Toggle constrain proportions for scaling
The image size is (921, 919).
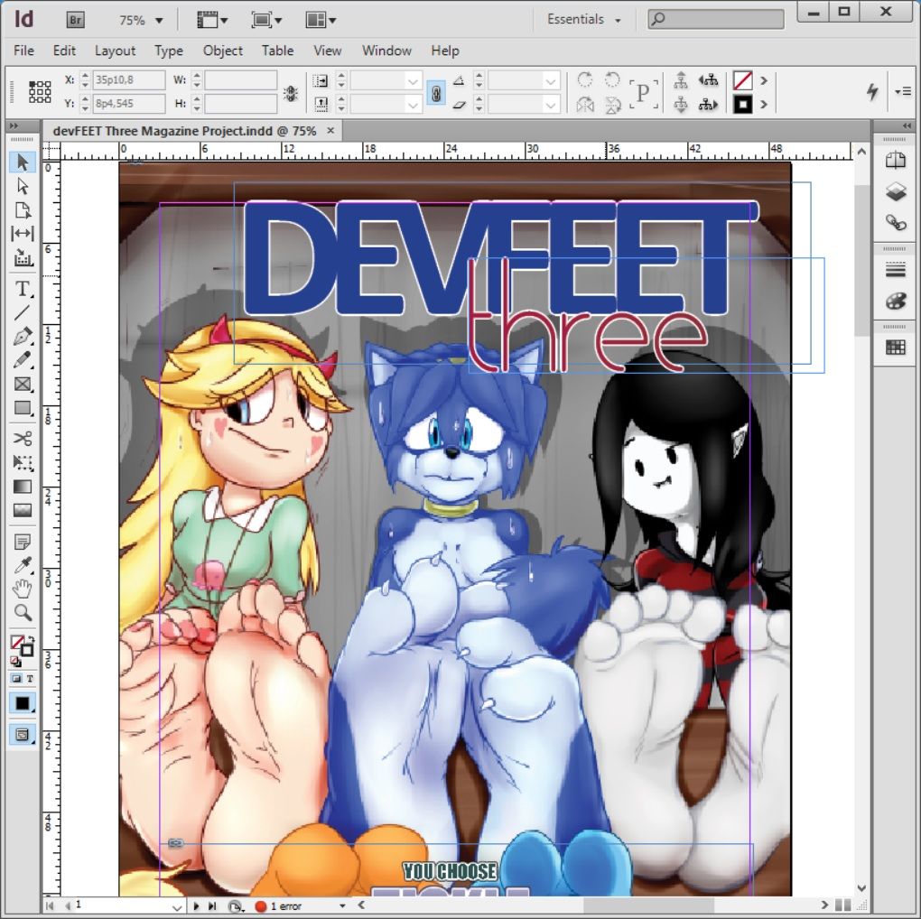tap(435, 93)
